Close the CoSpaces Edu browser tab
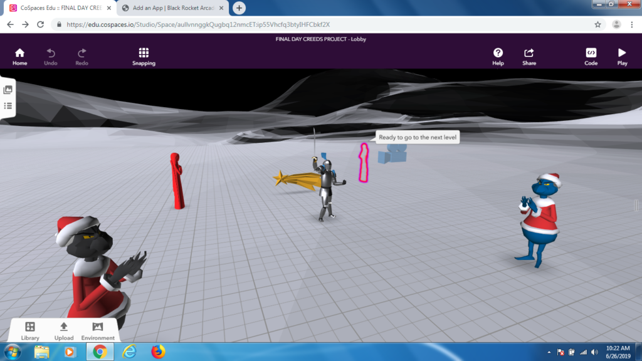This screenshot has height=361, width=642. point(109,8)
